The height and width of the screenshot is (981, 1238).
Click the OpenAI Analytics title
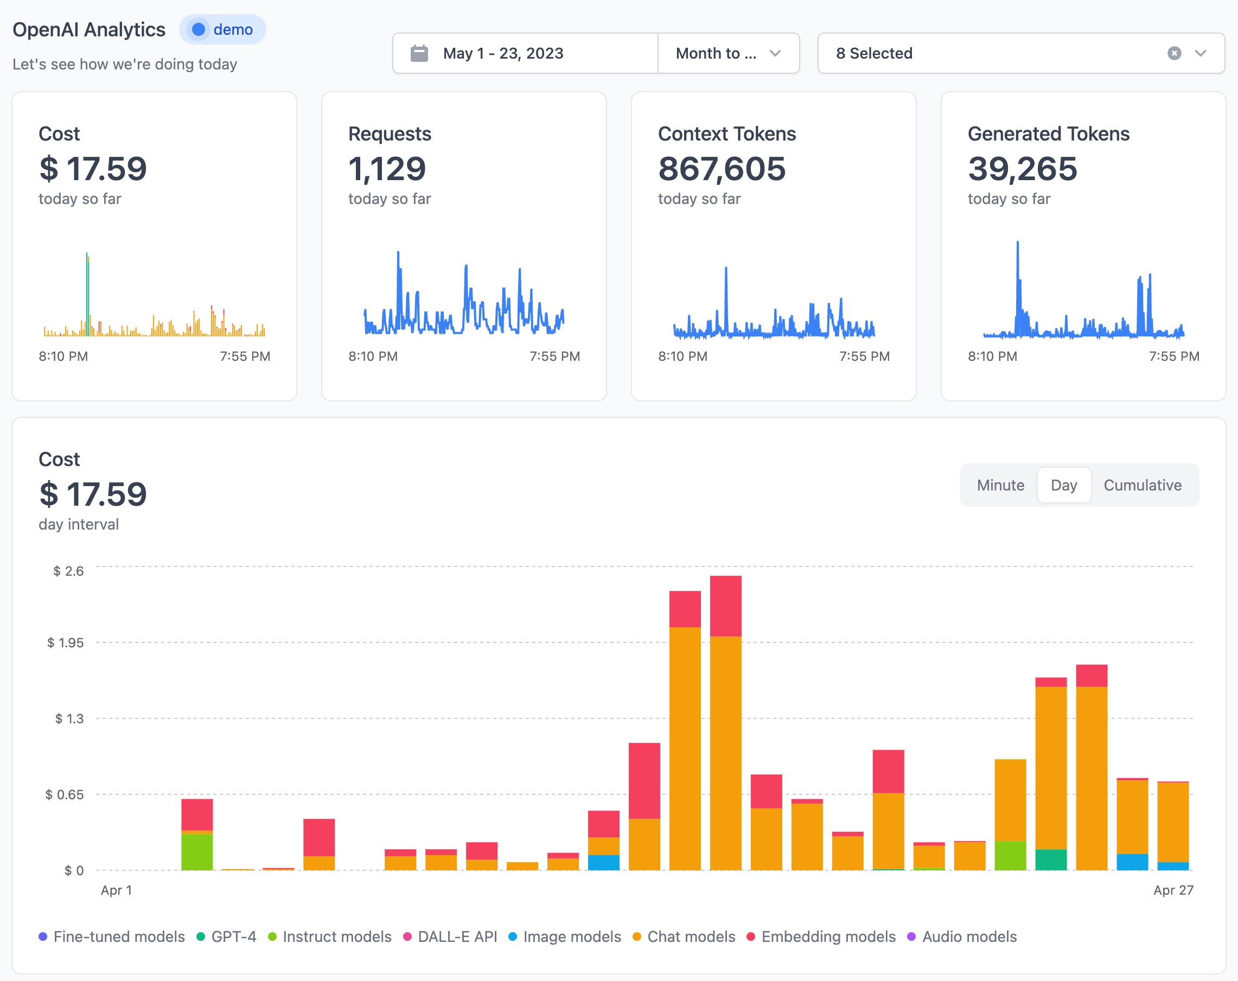(x=89, y=29)
